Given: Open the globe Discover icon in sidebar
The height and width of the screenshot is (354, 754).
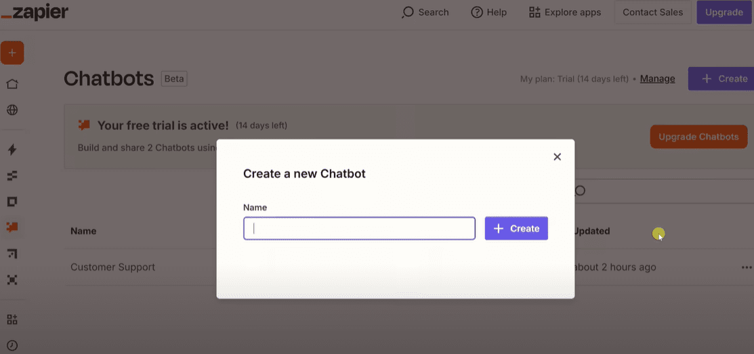Looking at the screenshot, I should pyautogui.click(x=12, y=110).
